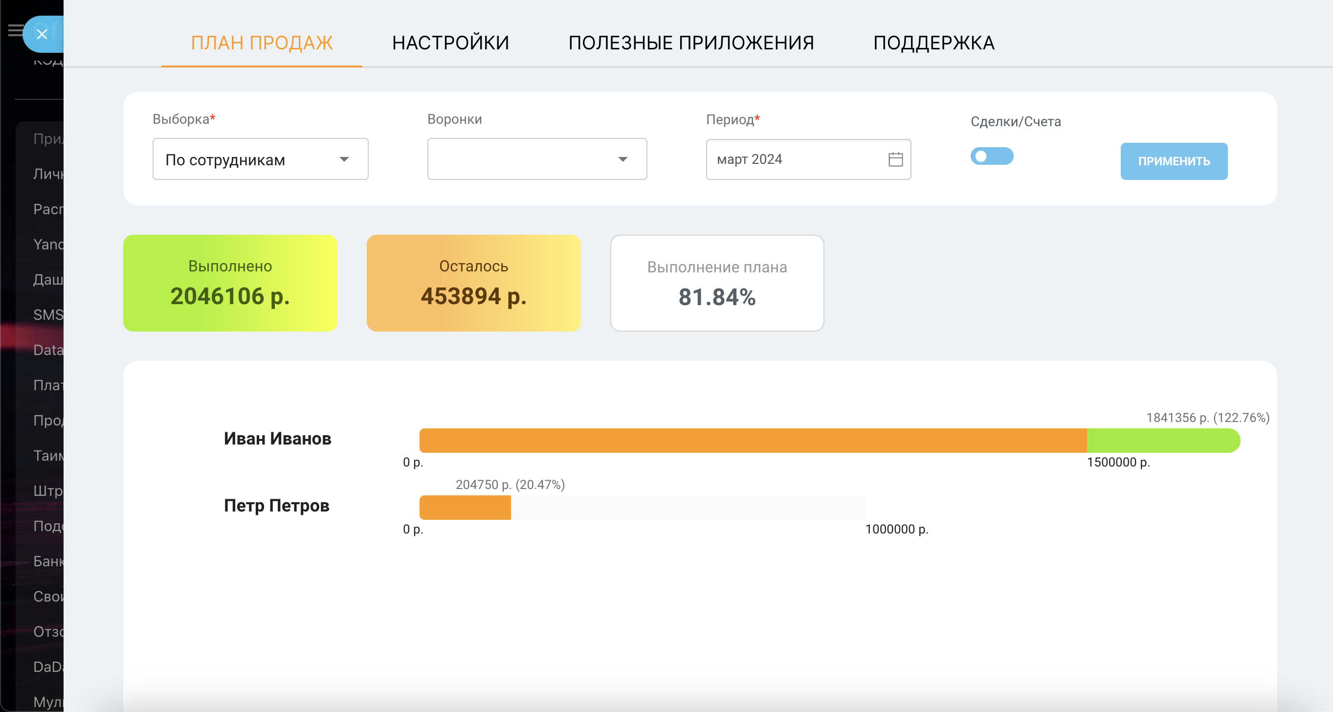Click the blue X close icon
The image size is (1333, 712).
point(43,34)
